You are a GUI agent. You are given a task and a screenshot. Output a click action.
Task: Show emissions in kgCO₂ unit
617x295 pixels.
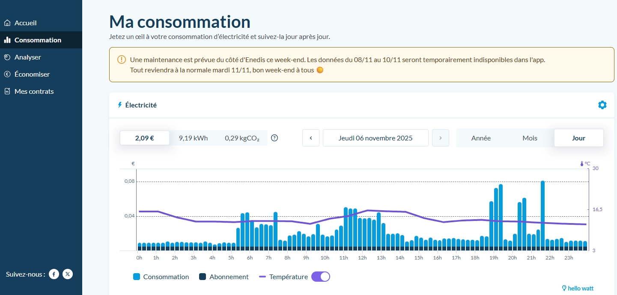tap(242, 138)
